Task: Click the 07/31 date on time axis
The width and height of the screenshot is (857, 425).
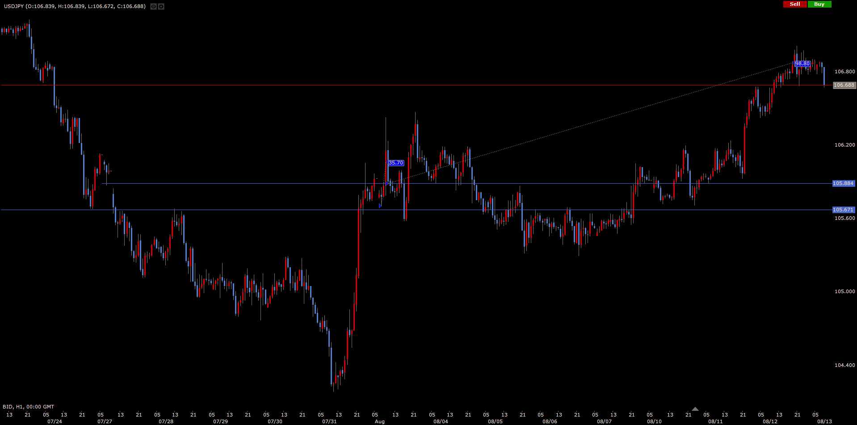Action: [329, 421]
